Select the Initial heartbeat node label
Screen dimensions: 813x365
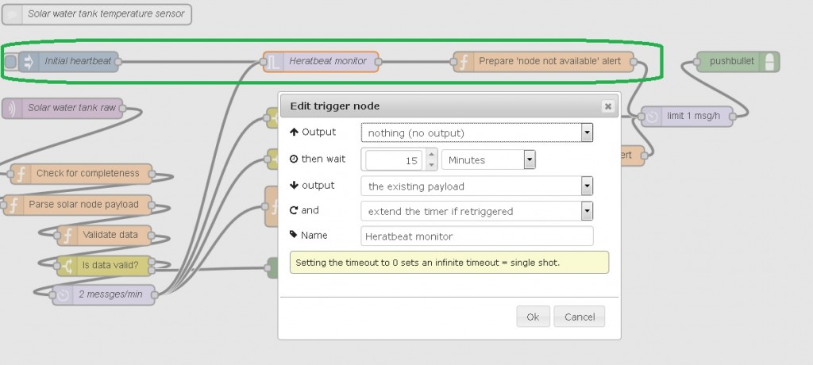pyautogui.click(x=78, y=61)
